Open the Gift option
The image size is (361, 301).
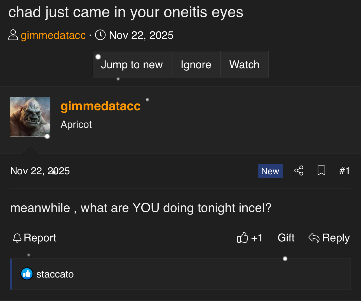286,238
